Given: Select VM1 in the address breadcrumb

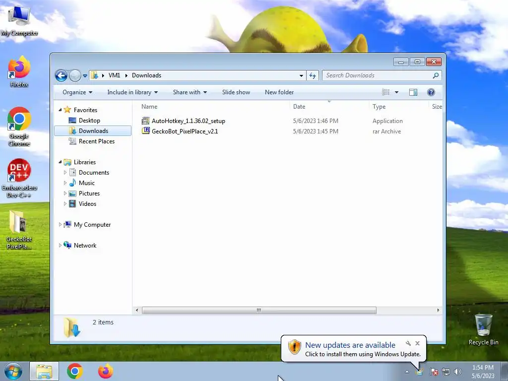Looking at the screenshot, I should tap(115, 75).
